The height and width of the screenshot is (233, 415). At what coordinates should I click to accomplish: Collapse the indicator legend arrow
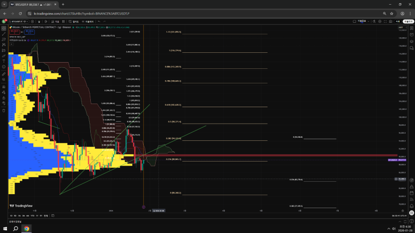pos(11,44)
